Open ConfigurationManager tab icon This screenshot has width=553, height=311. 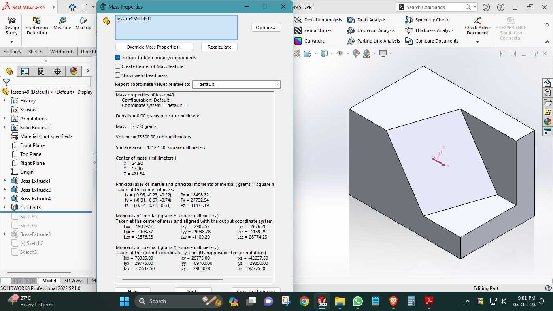coord(41,71)
